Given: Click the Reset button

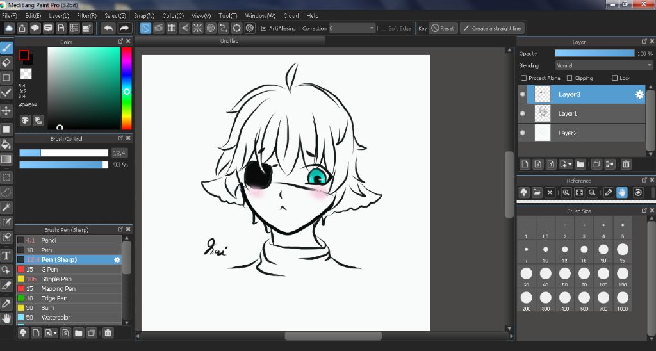Looking at the screenshot, I should 443,28.
